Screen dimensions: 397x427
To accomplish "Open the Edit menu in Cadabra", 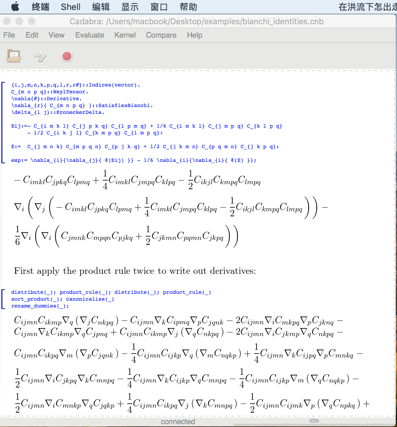I will pyautogui.click(x=32, y=35).
